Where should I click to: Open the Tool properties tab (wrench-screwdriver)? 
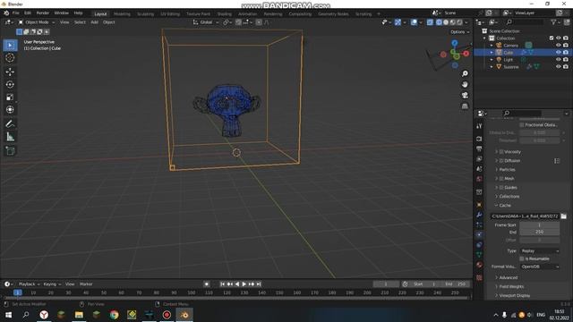click(479, 126)
